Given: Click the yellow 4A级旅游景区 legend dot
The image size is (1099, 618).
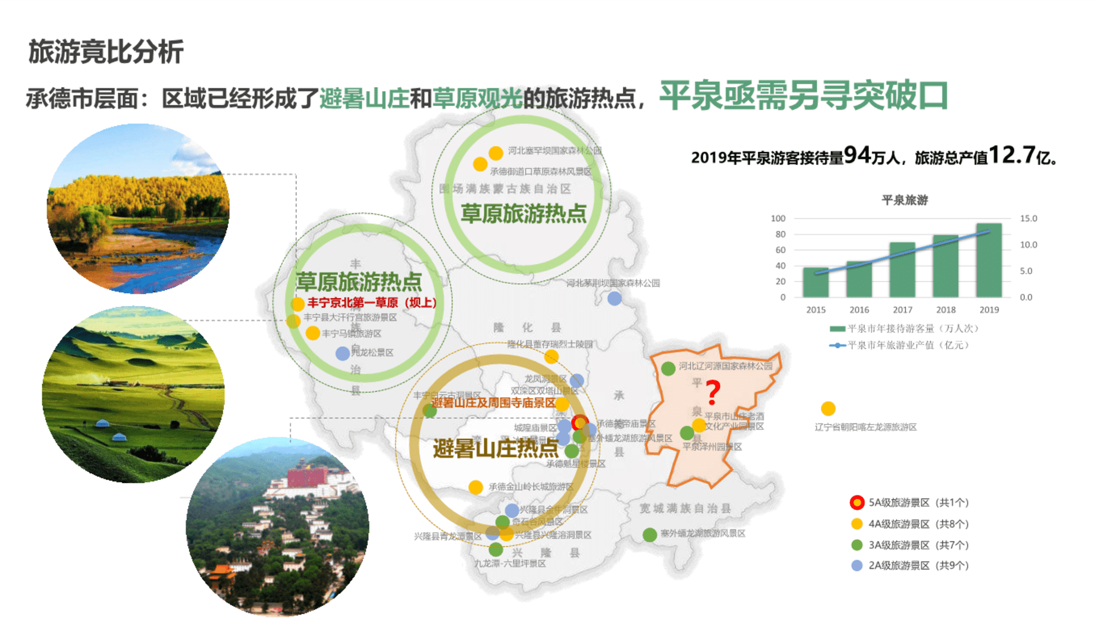Looking at the screenshot, I should (x=857, y=524).
